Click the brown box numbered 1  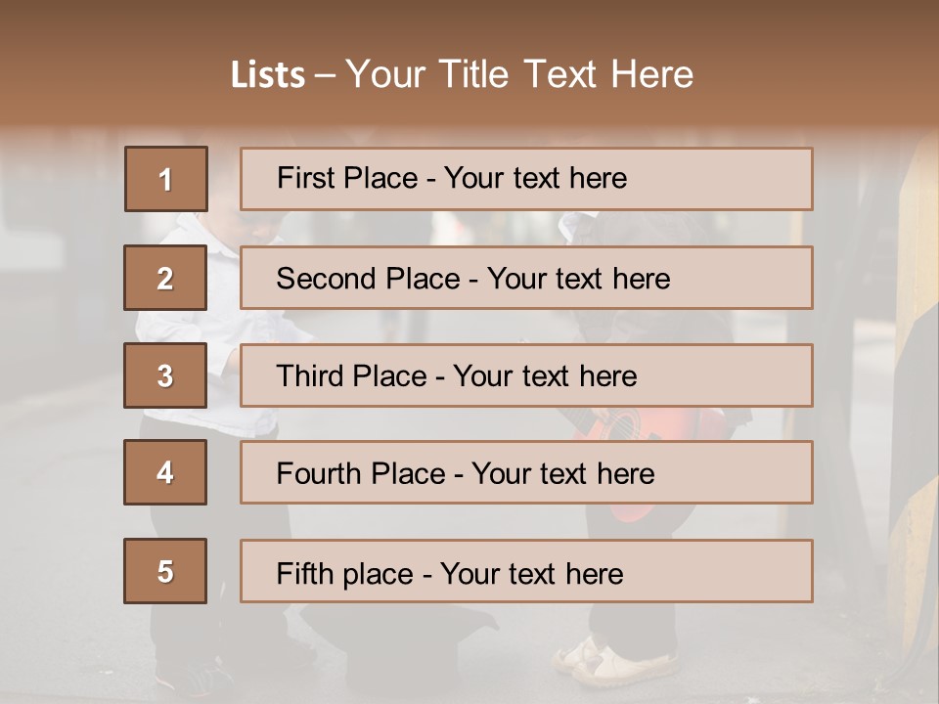click(165, 179)
